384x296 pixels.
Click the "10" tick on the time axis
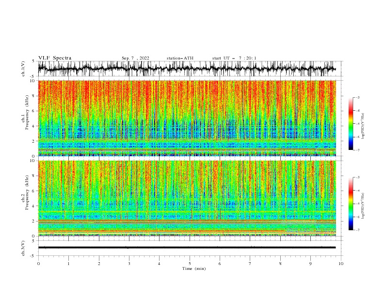pyautogui.click(x=341, y=264)
